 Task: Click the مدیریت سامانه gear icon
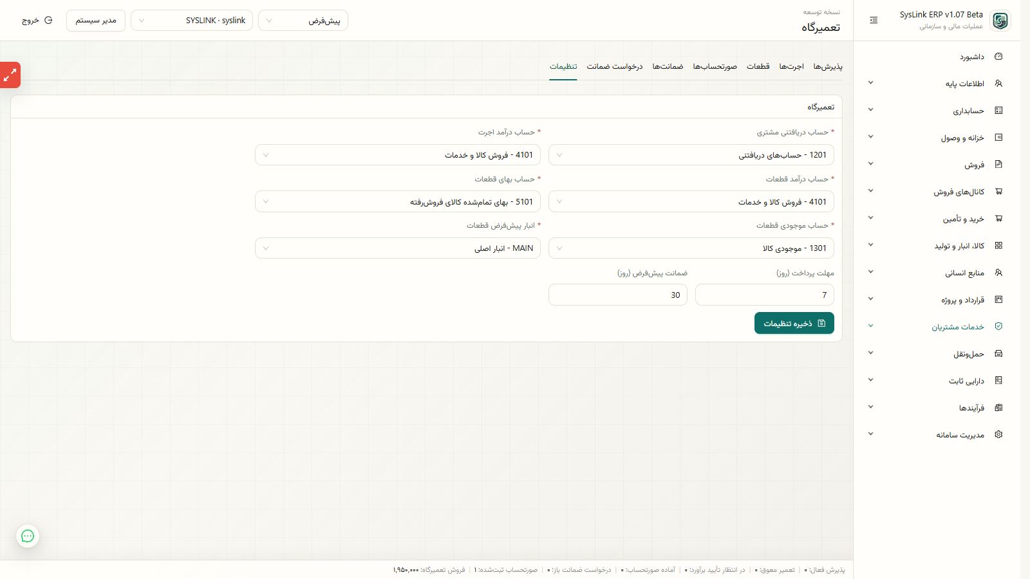click(x=998, y=435)
